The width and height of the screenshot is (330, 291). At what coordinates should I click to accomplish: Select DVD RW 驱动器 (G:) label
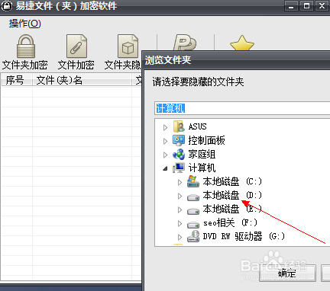coord(244,236)
